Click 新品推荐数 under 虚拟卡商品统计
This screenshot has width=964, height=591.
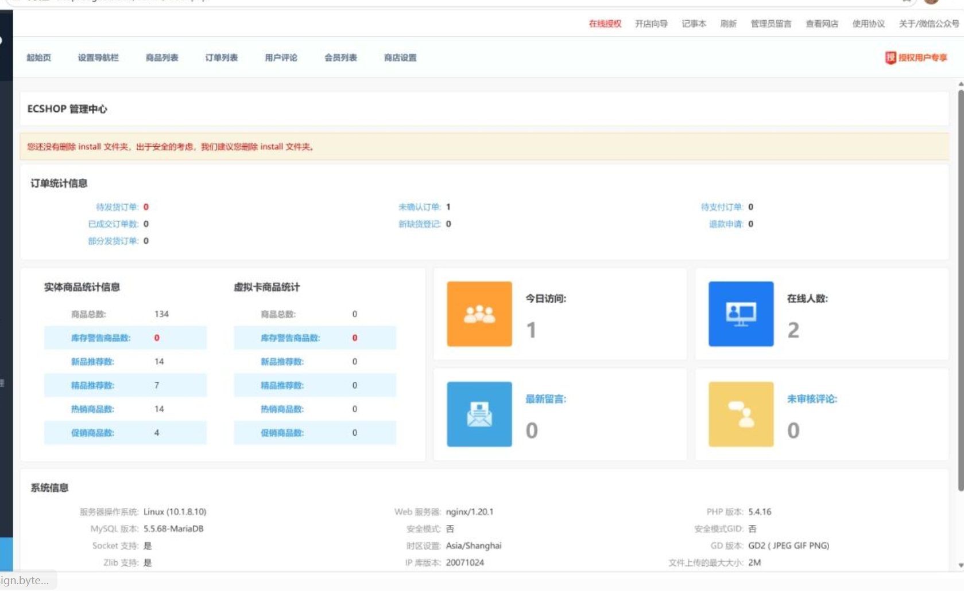tap(282, 362)
